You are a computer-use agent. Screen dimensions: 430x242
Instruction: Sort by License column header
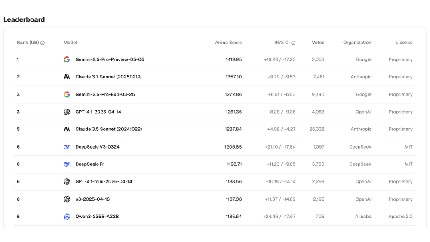click(x=404, y=43)
